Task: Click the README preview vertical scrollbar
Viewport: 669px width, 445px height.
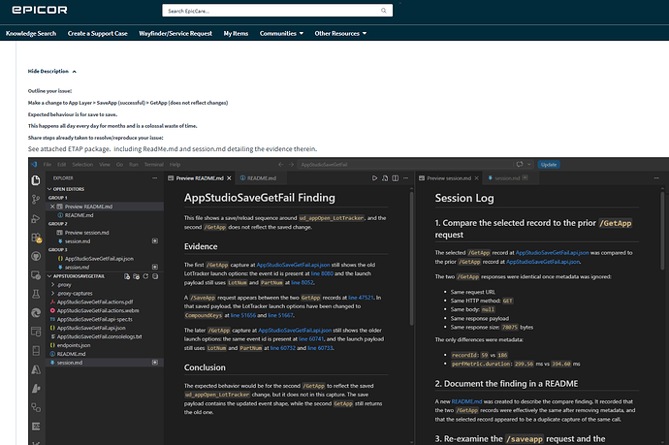Action: 411,259
